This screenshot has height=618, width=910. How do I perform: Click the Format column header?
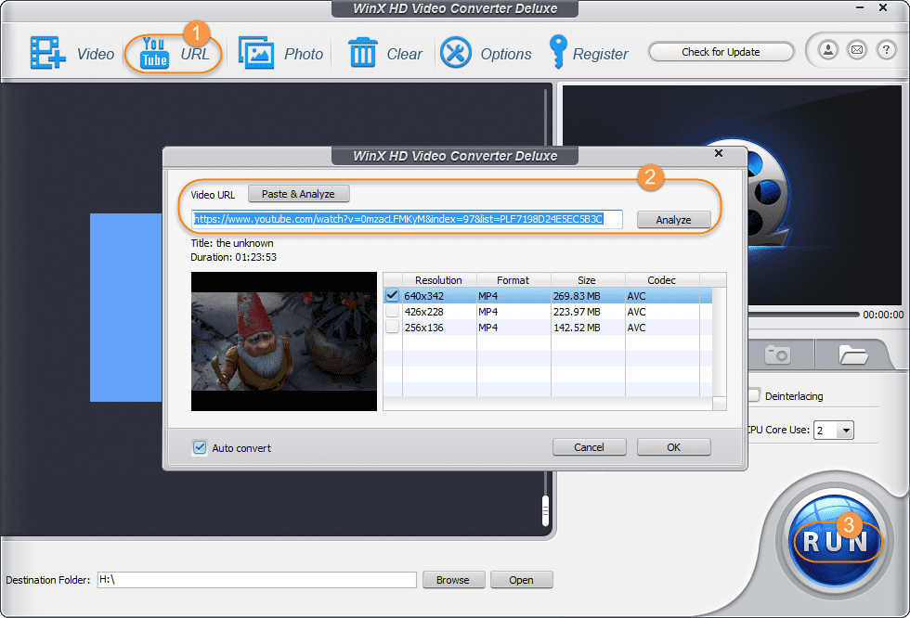pos(513,280)
